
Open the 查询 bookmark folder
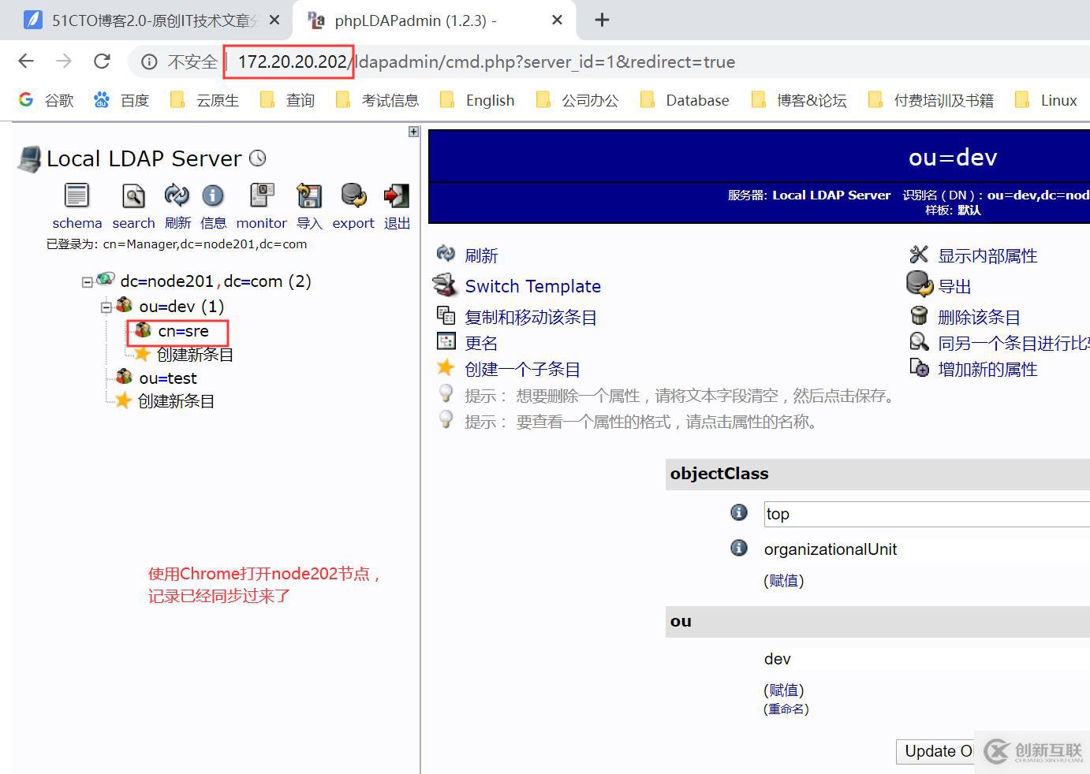pyautogui.click(x=287, y=100)
